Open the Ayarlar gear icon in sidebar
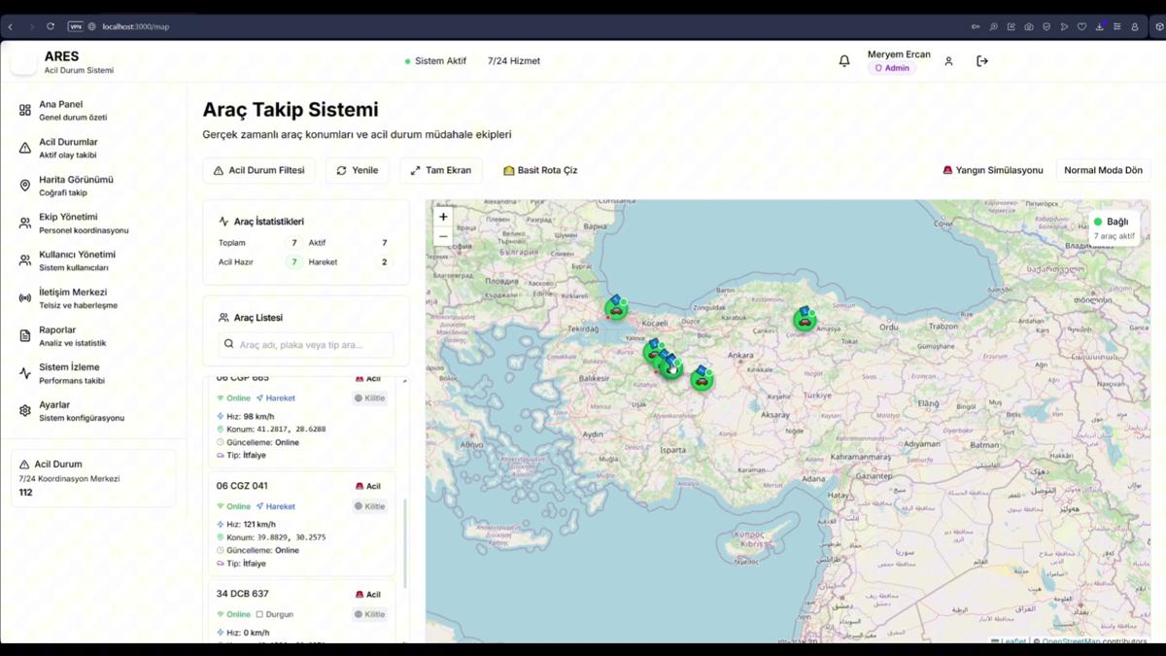Image resolution: width=1166 pixels, height=656 pixels. coord(25,410)
